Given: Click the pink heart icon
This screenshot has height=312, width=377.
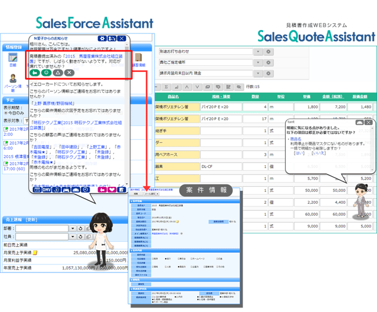Looking at the screenshot, I should 112,190.
